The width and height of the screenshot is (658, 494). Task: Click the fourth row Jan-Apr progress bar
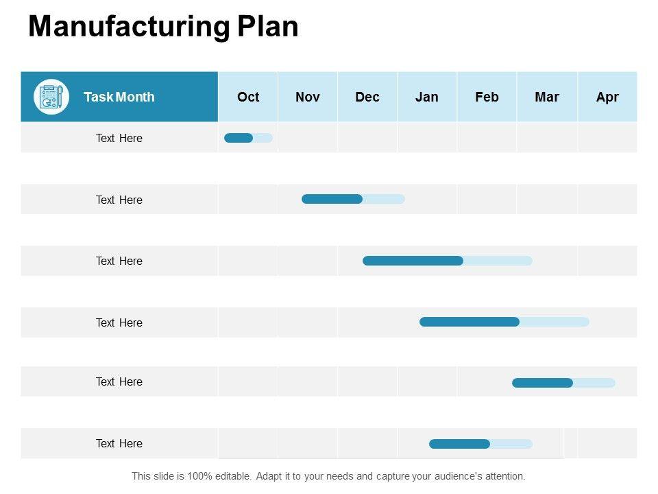[x=504, y=322]
